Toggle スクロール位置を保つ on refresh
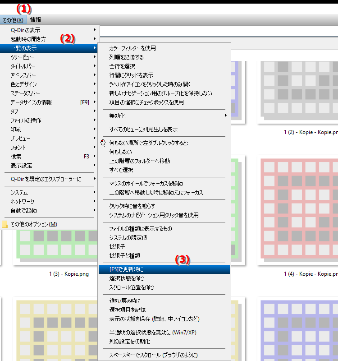 tap(164, 287)
